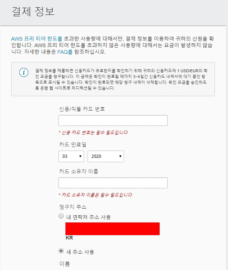This screenshot has height=270, width=228.
Task: Open the expiry year dropdown showing 2020
Action: (x=106, y=156)
